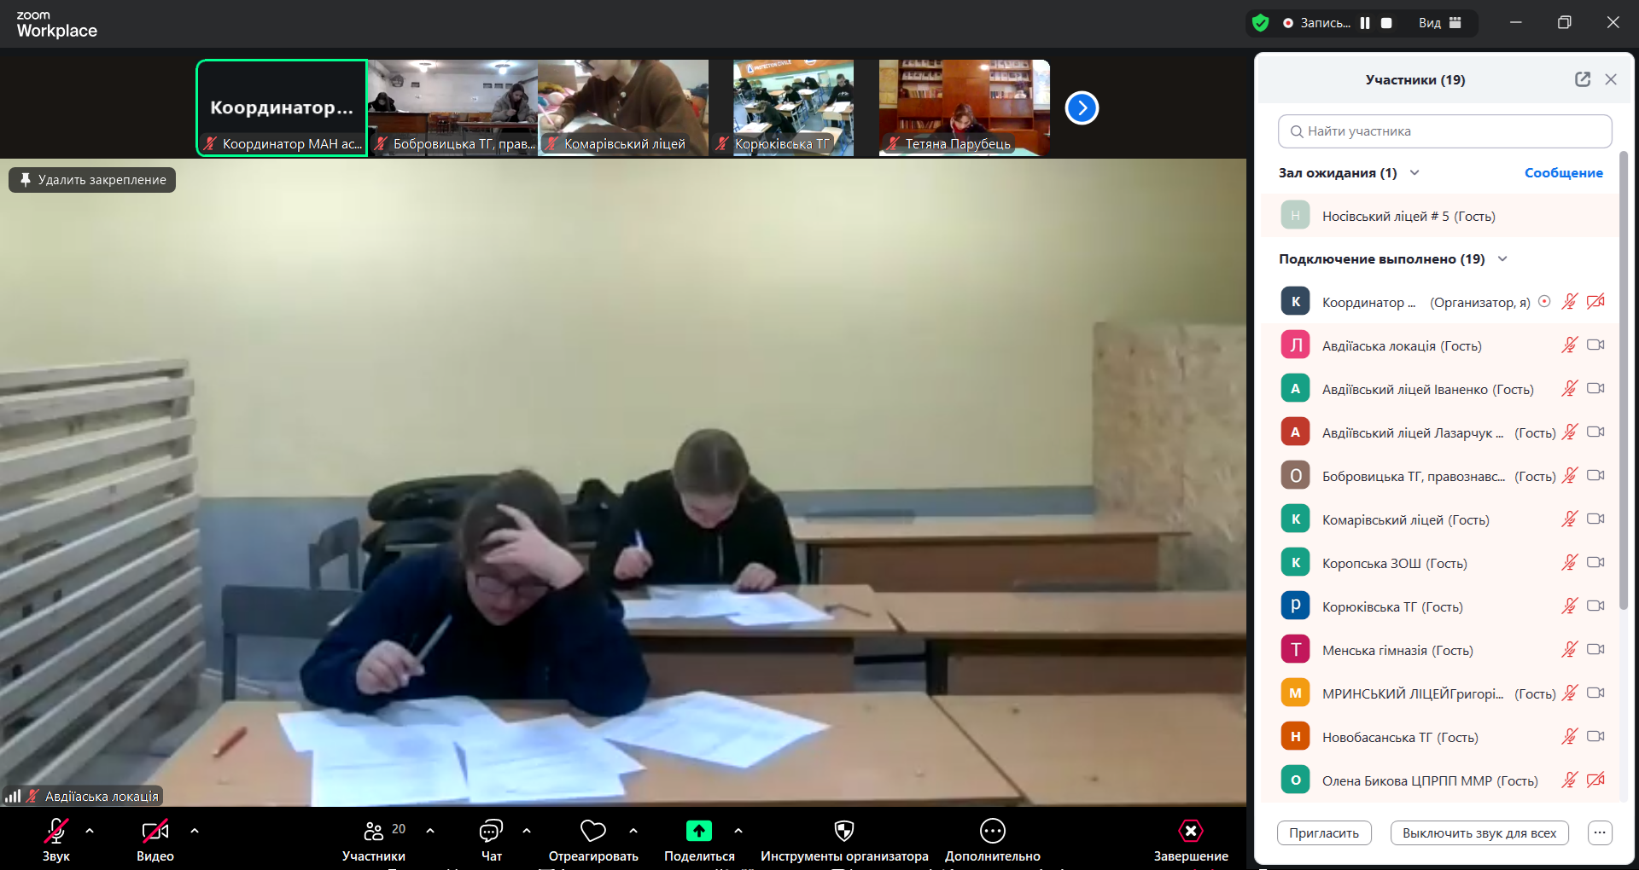Toggle microphone mute with Звук button
1639x870 pixels.
pos(56,831)
